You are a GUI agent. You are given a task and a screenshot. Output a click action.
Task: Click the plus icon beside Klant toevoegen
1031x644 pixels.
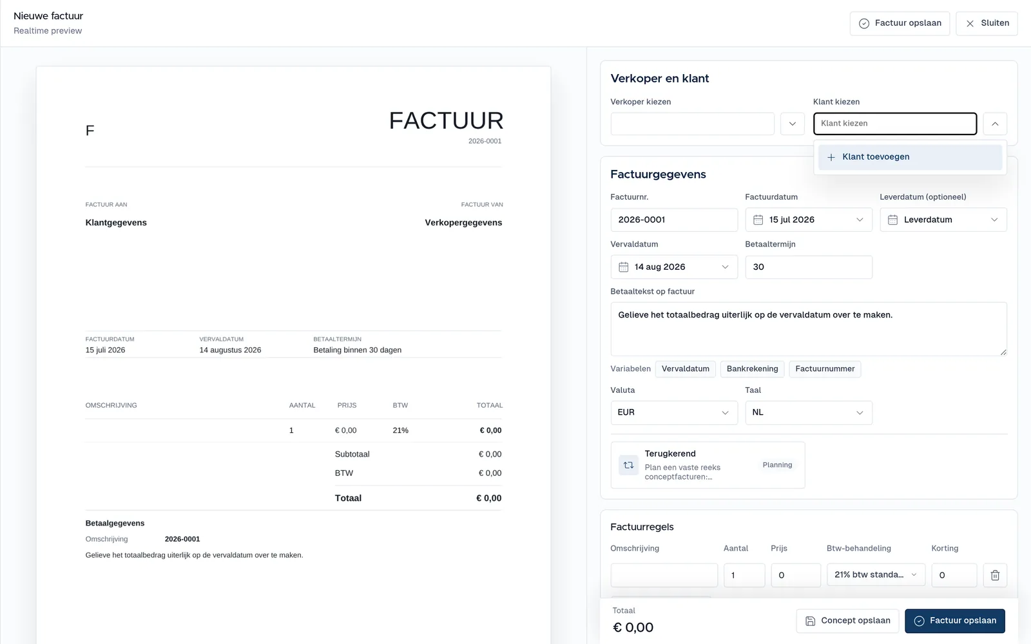pyautogui.click(x=831, y=157)
